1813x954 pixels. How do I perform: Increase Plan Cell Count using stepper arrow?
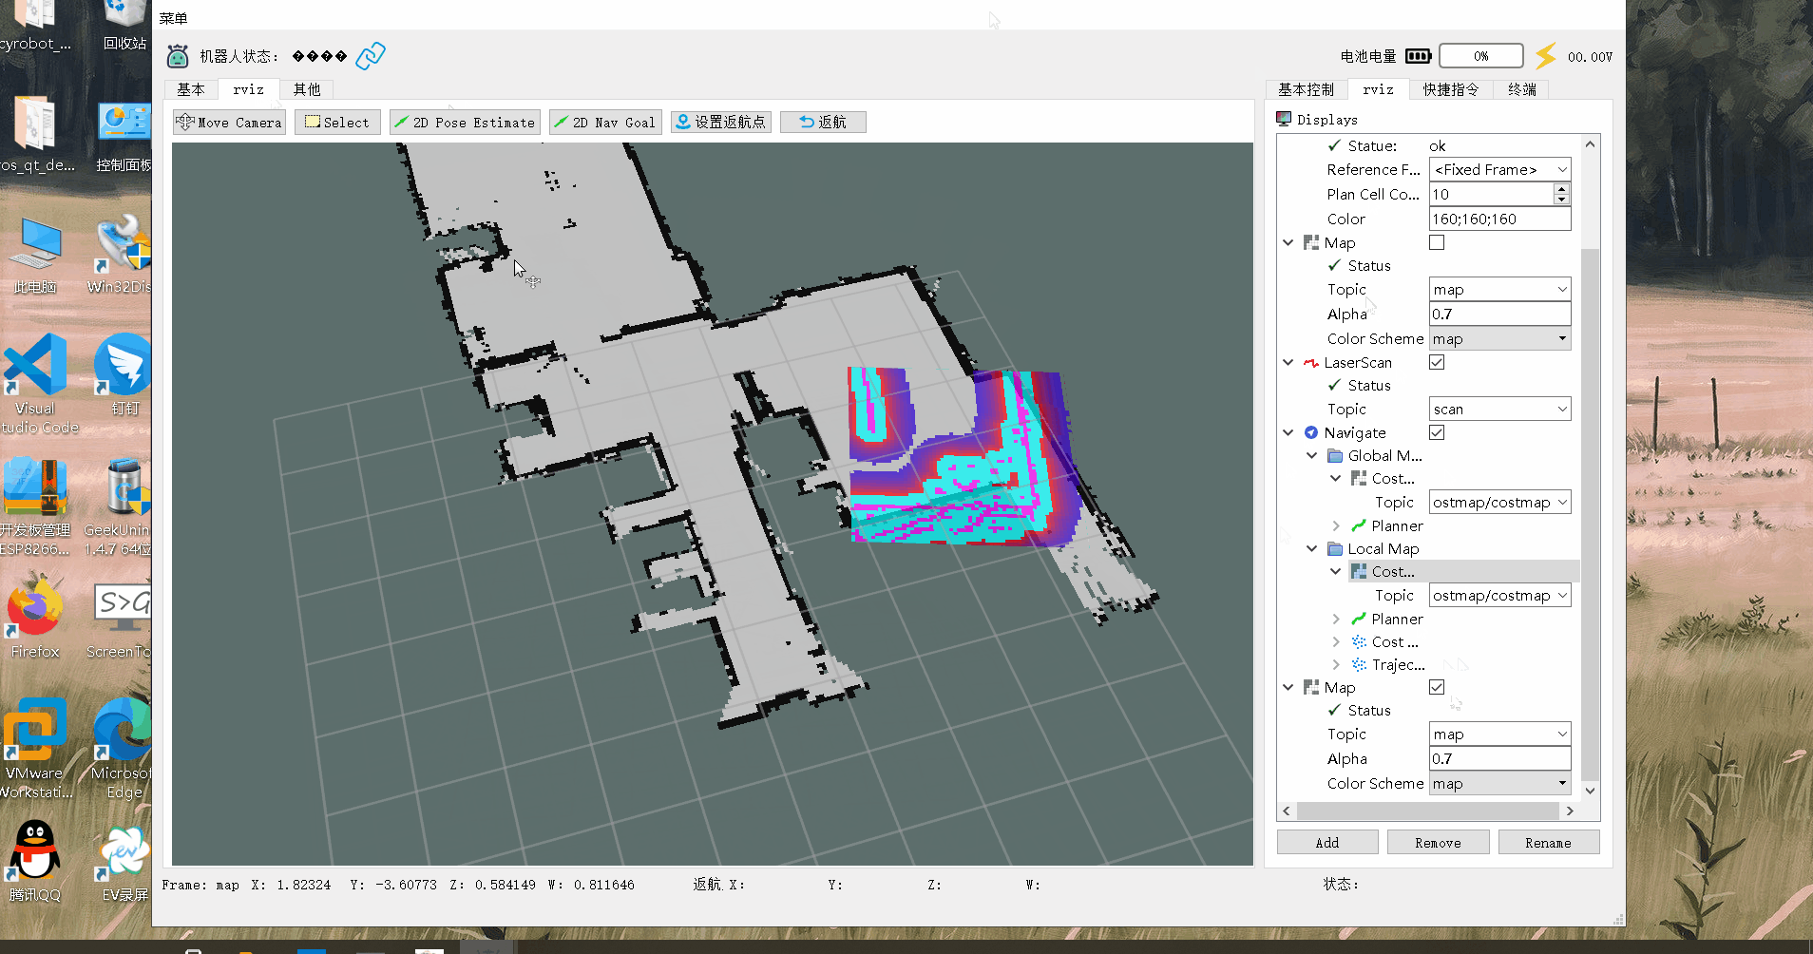click(x=1561, y=189)
